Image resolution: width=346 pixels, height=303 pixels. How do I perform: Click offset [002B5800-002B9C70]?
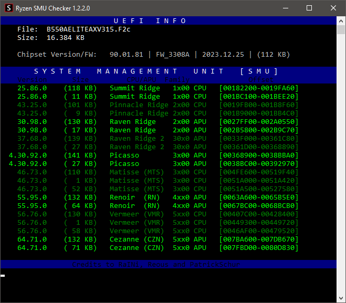(259, 130)
